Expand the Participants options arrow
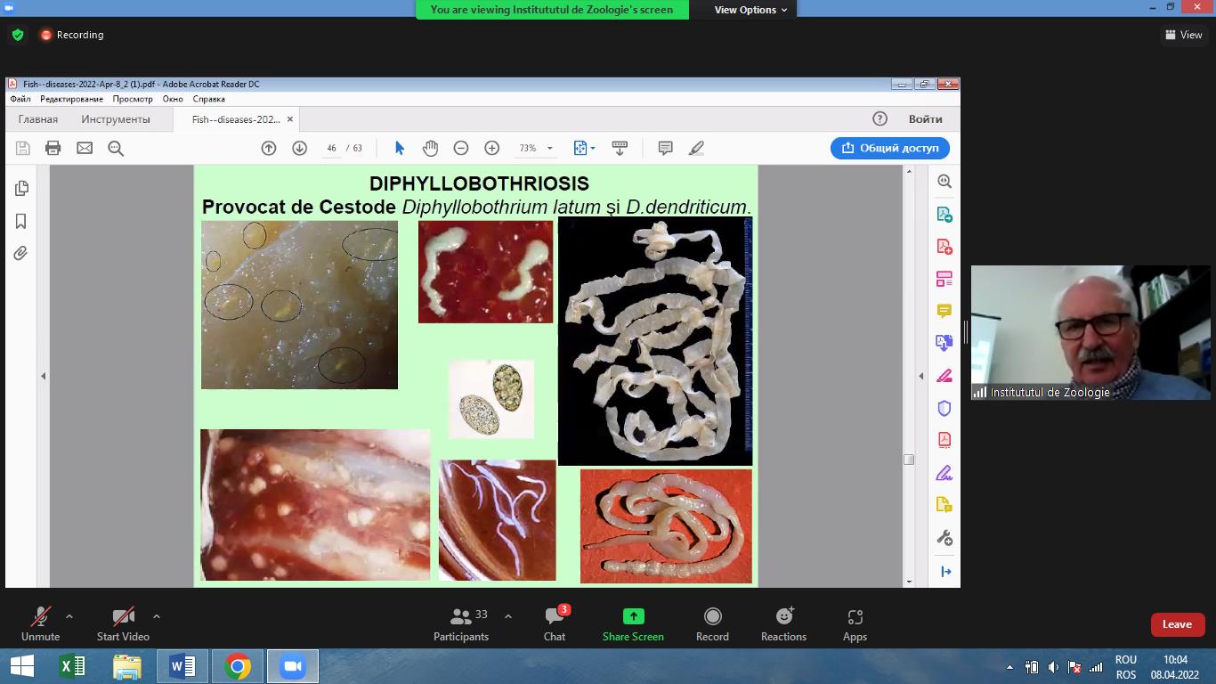1216x684 pixels. point(508,615)
